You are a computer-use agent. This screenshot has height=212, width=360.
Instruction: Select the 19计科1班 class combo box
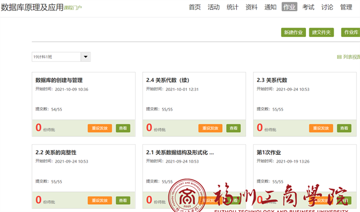(61, 57)
